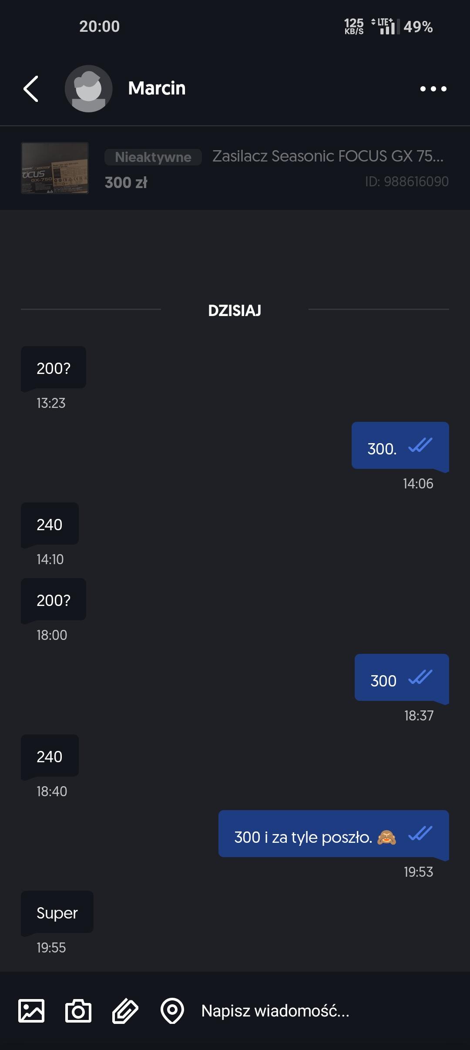
Task: Tap the "240" message received at 18:40
Action: 50,756
